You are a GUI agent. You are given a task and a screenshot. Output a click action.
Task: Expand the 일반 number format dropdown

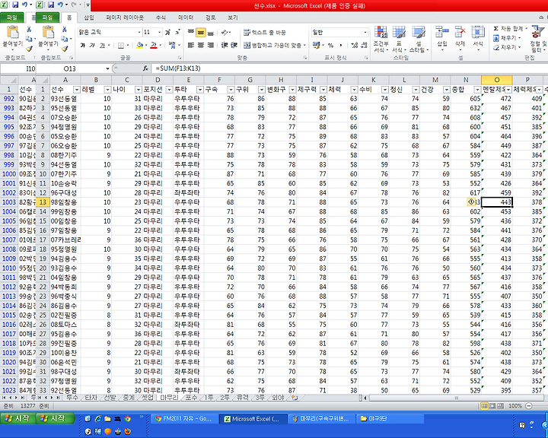coord(365,32)
